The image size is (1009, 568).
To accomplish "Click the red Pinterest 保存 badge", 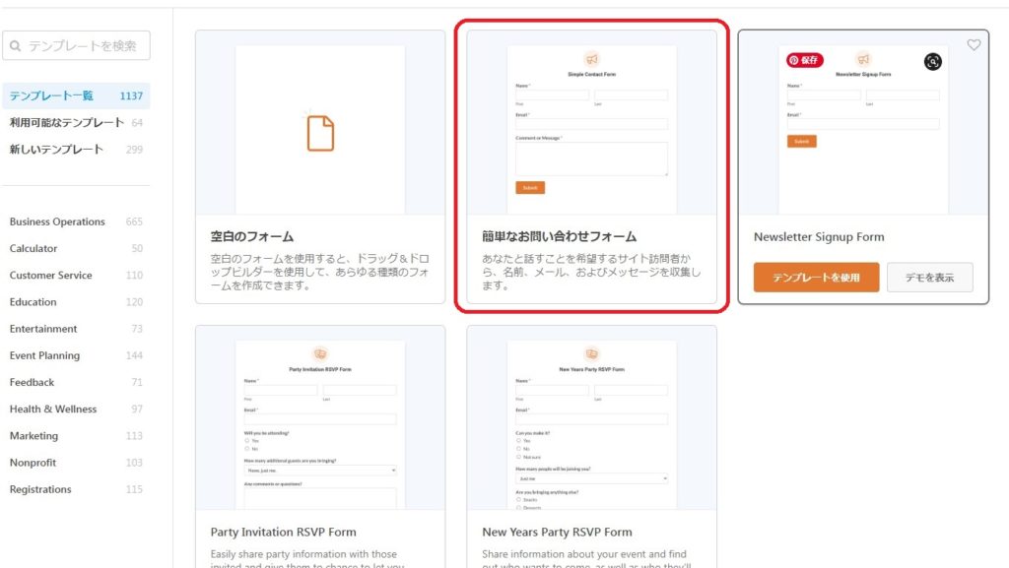I will click(804, 60).
